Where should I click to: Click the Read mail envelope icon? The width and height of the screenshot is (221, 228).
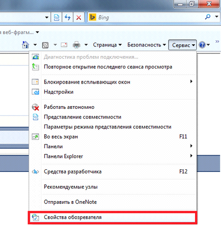(x=64, y=45)
